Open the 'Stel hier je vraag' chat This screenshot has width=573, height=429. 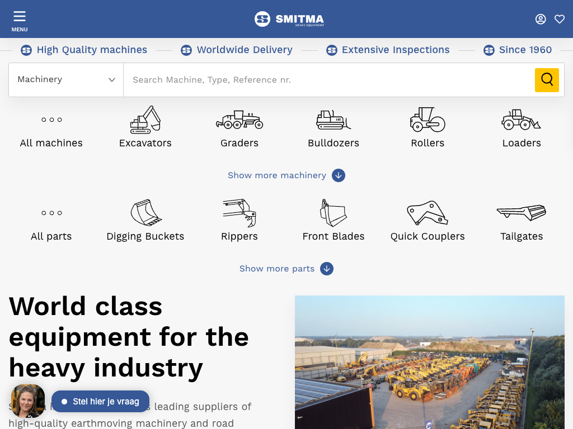tap(101, 401)
